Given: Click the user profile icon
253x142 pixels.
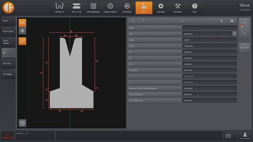Looking at the screenshot, I should [245, 136].
